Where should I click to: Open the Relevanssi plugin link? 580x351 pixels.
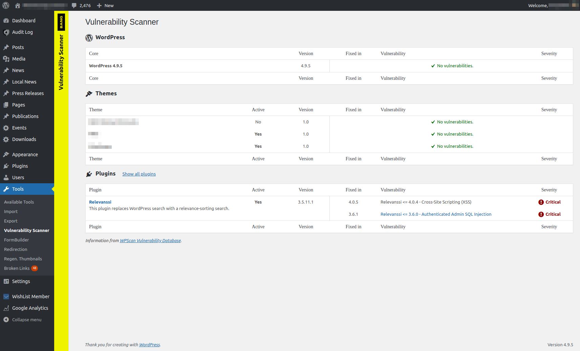100,202
